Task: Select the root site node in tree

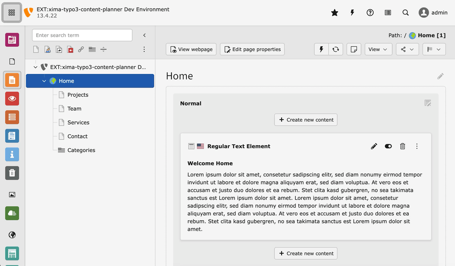Action: tap(98, 67)
